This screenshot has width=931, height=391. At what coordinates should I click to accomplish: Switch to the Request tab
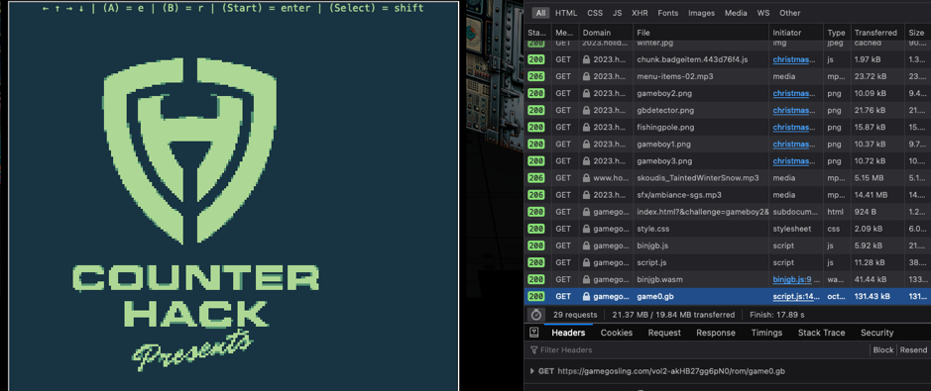pos(664,333)
